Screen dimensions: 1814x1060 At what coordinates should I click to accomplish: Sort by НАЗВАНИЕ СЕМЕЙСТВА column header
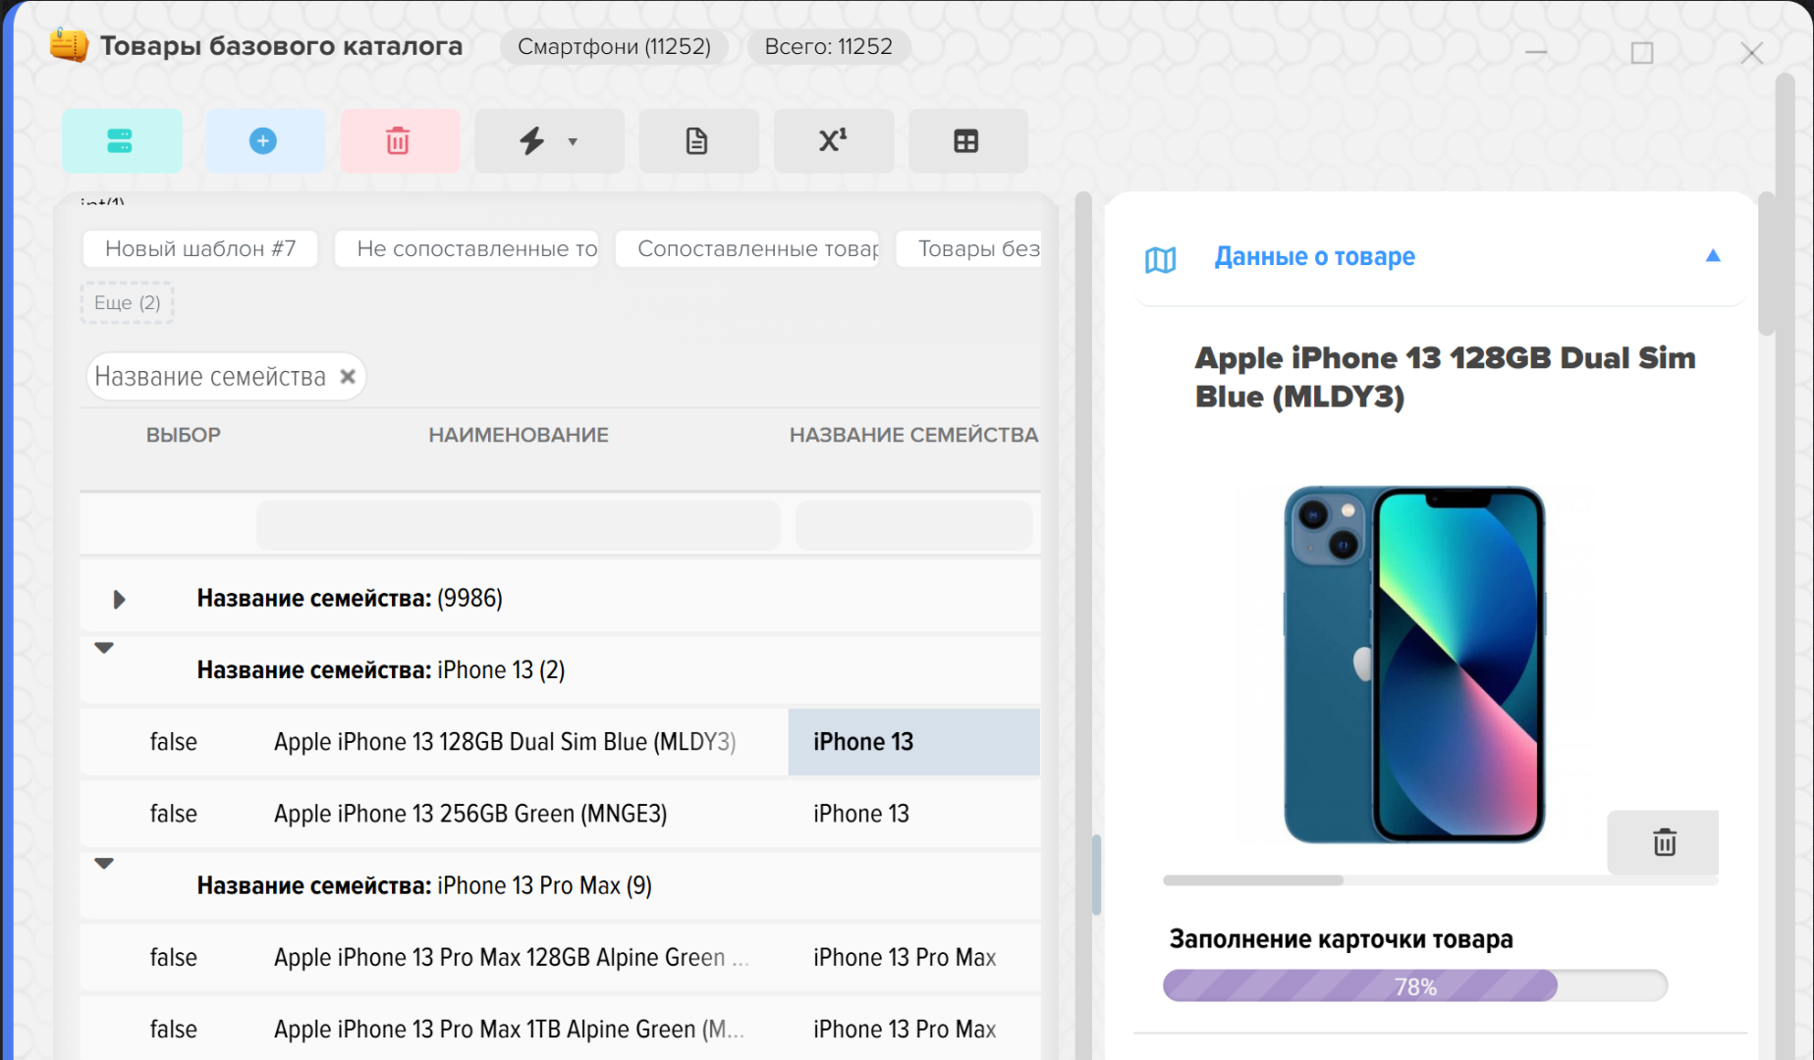(913, 435)
